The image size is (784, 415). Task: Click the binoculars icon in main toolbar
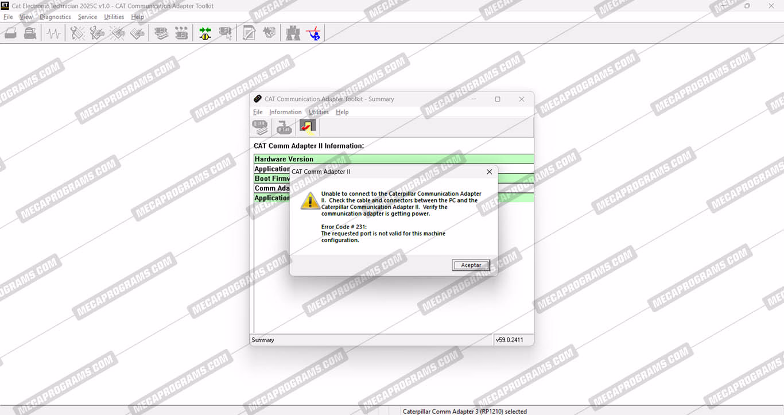(x=293, y=33)
